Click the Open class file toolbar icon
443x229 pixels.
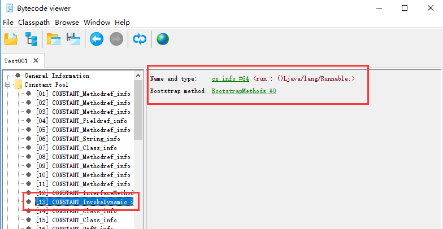click(11, 39)
